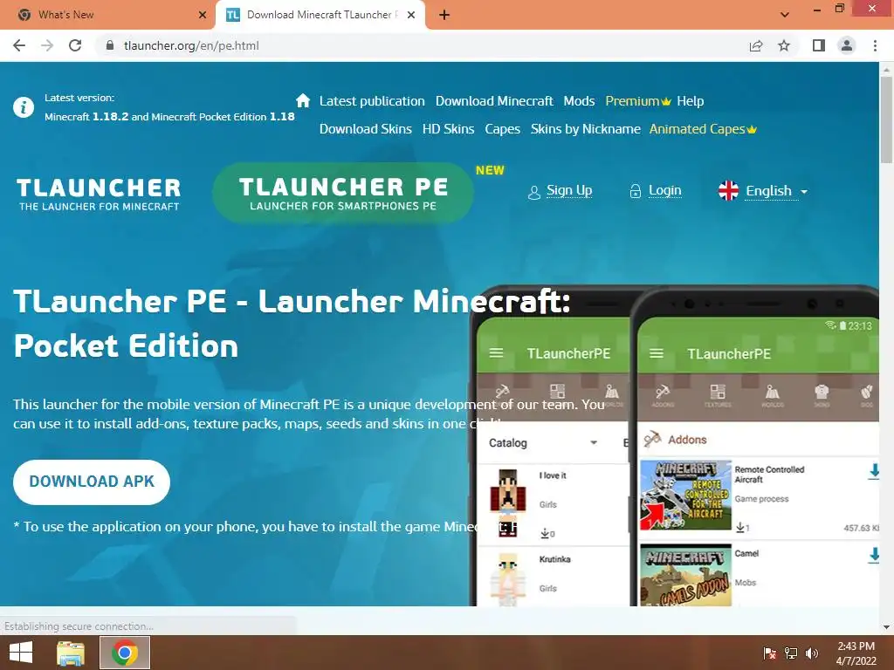Click the page vertical scrollbar thumb

886,120
